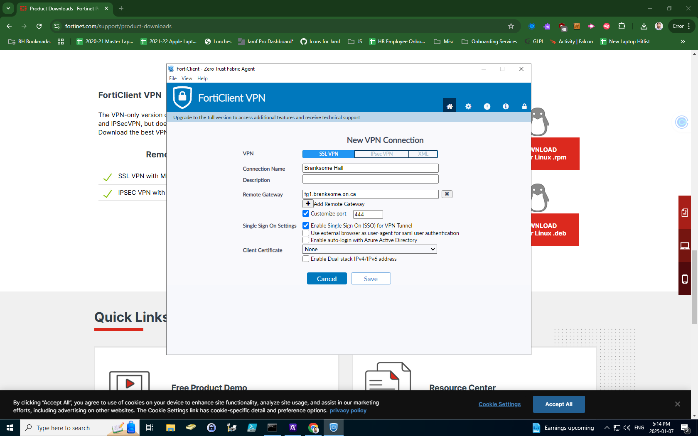Reload the Fortinet page
The image size is (698, 436).
pyautogui.click(x=39, y=26)
